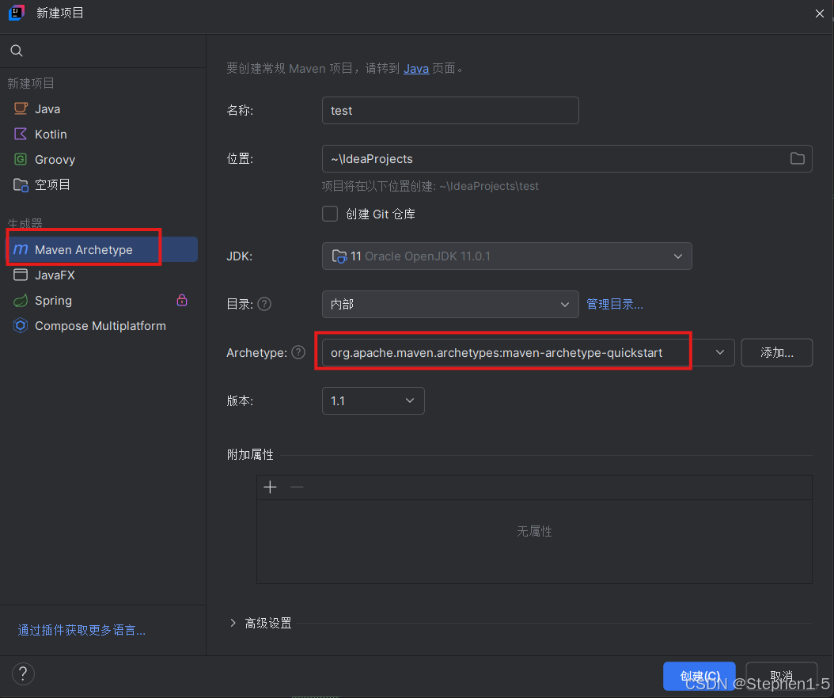The width and height of the screenshot is (834, 698).
Task: Click the empty project folder icon
Action: [x=21, y=184]
